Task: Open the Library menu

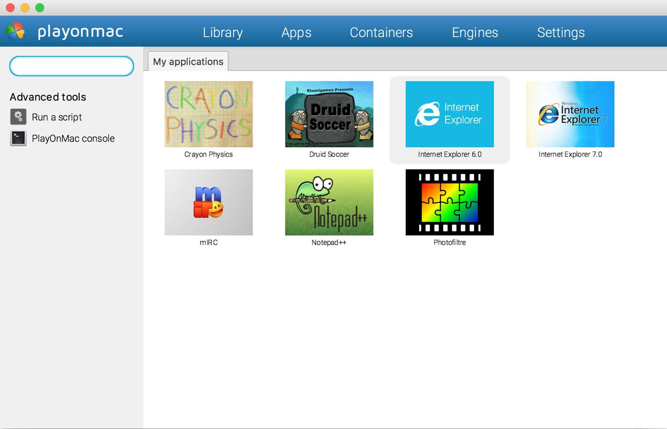Action: [x=223, y=32]
